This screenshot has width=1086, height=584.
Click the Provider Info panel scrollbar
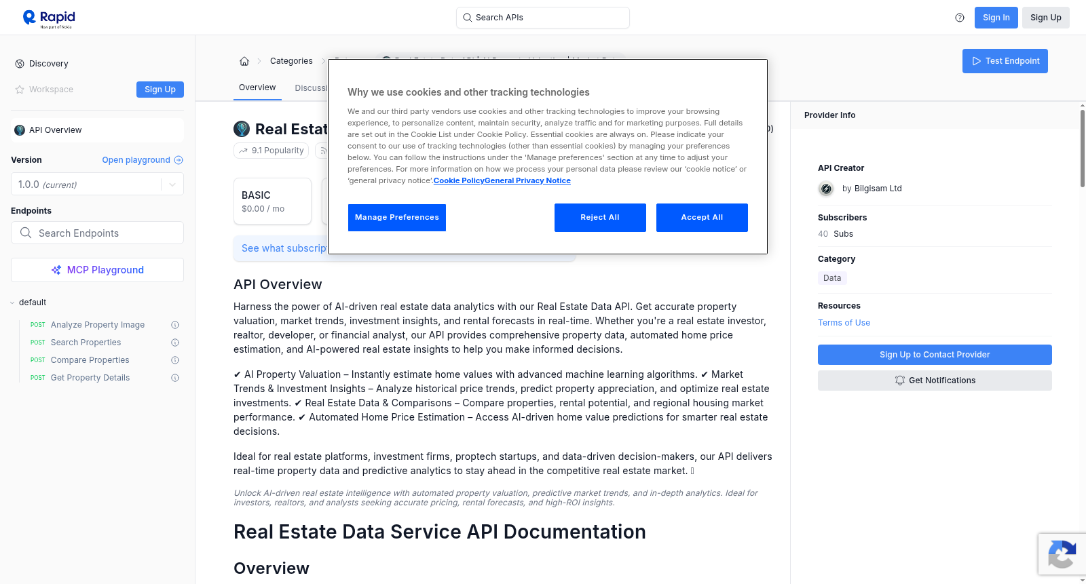pos(1082,148)
